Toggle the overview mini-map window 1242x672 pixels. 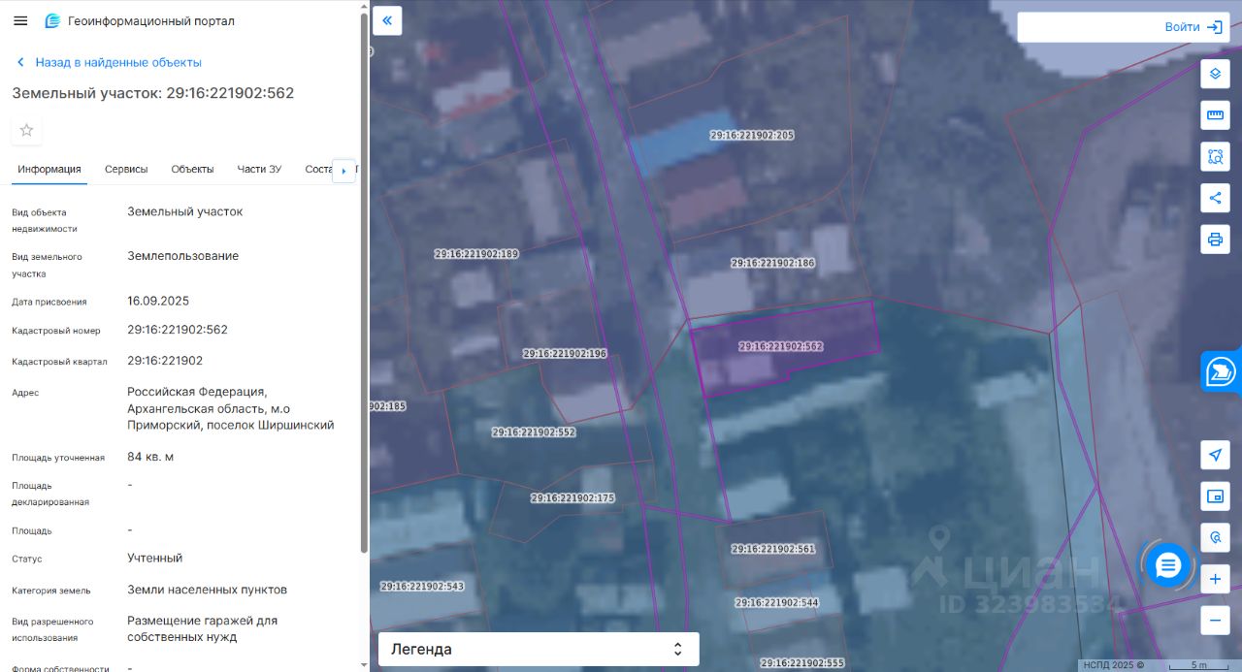(1215, 496)
